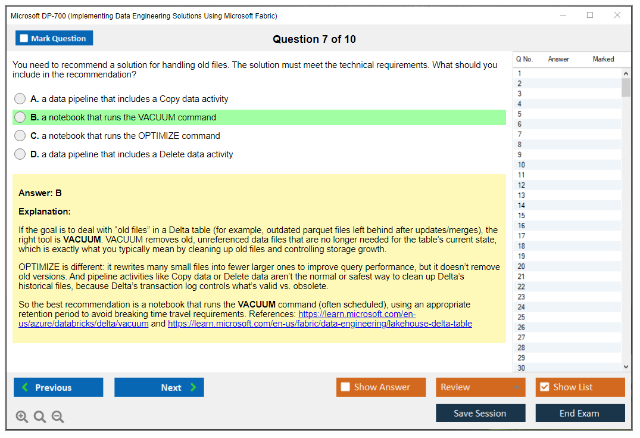
Task: Select the highlighted VACUUM command option B
Action: point(20,117)
